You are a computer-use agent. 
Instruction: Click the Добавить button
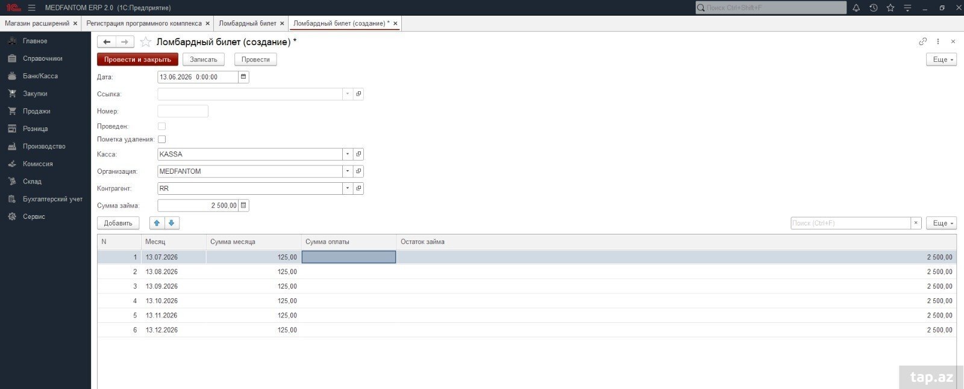[118, 223]
